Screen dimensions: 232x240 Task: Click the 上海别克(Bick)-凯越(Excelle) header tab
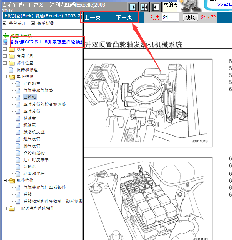[43, 16]
